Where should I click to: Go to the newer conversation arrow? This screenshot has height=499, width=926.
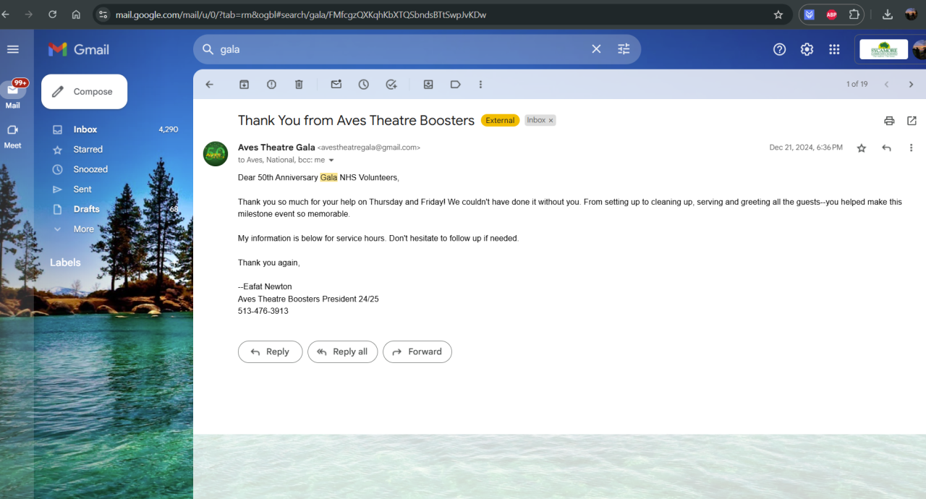[886, 85]
